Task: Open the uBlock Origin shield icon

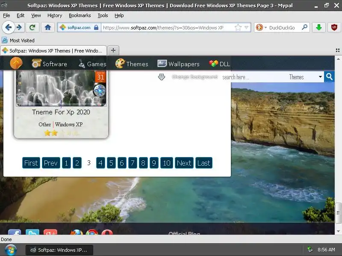Action: click(334, 27)
